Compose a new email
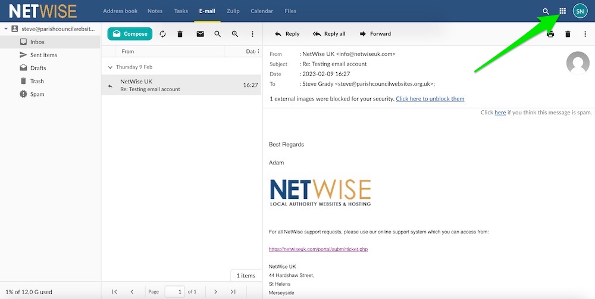Screen dimensions: 595x299 click(x=130, y=34)
